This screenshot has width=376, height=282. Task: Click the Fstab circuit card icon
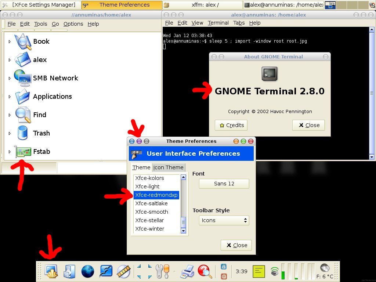coord(23,152)
